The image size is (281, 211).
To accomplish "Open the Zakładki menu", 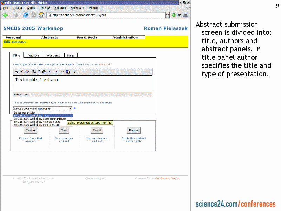I will [60, 8].
